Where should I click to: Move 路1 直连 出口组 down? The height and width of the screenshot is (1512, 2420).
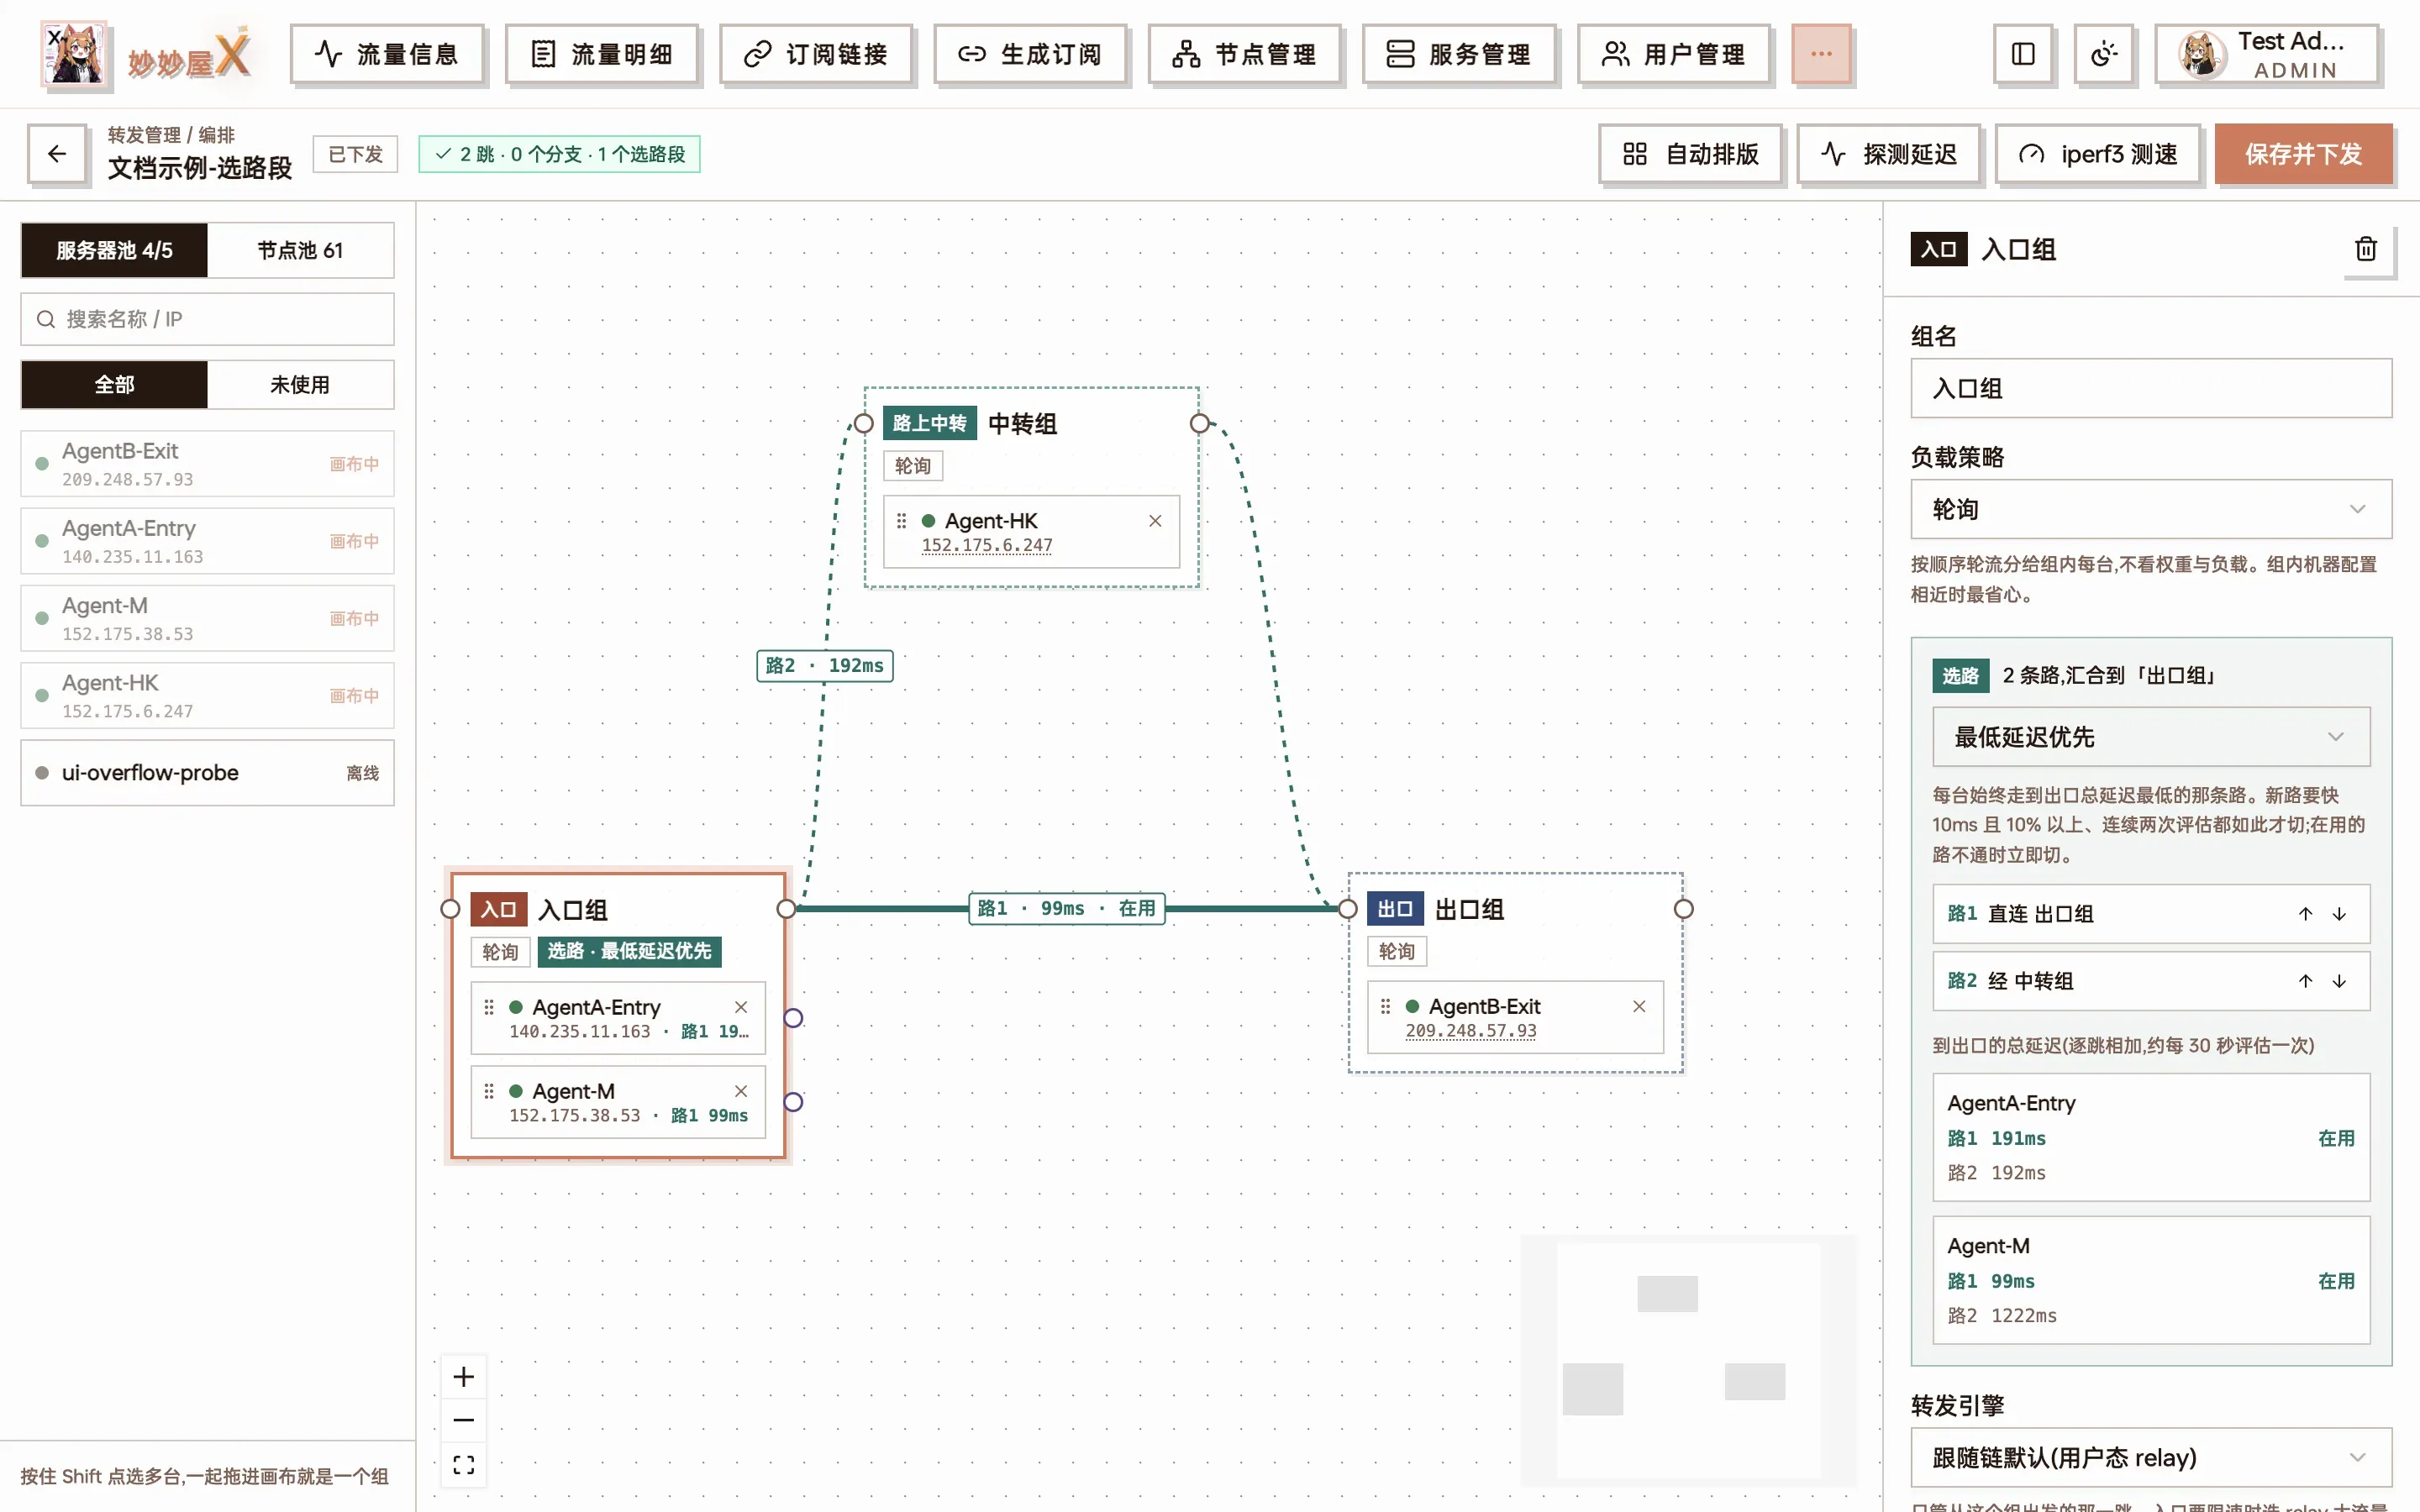tap(2339, 914)
